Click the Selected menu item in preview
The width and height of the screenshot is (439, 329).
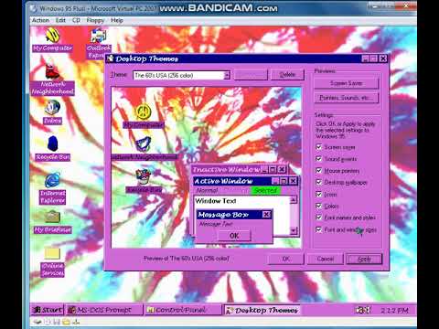tap(265, 190)
